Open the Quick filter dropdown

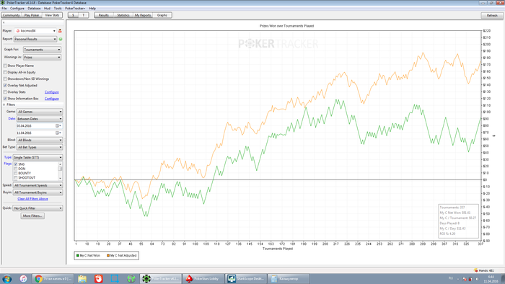[38, 208]
